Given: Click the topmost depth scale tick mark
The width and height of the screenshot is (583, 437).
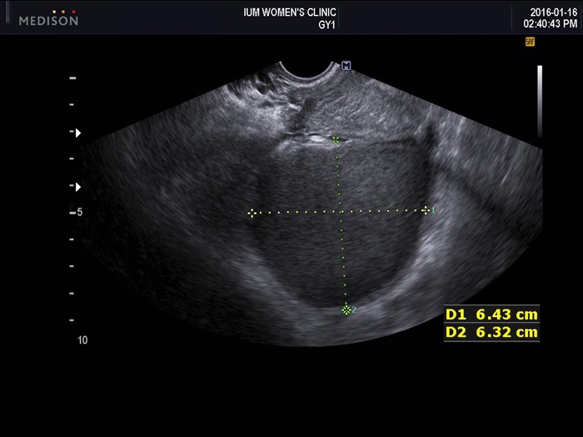Looking at the screenshot, I should [x=73, y=78].
